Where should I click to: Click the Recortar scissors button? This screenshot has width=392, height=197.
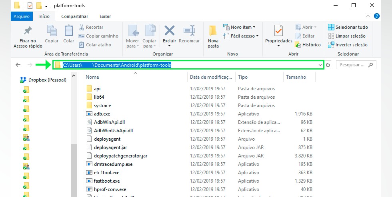pyautogui.click(x=91, y=27)
